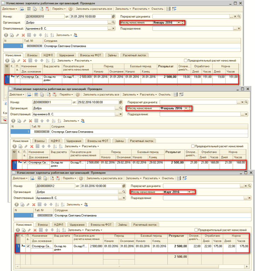
Task: Click the employee selection icon after Заполнить in the January document
Action: [x=75, y=35]
